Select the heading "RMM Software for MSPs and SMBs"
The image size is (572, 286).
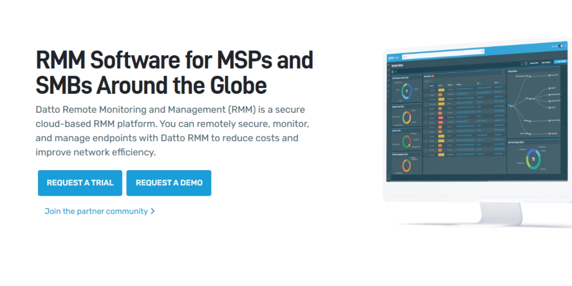174,73
